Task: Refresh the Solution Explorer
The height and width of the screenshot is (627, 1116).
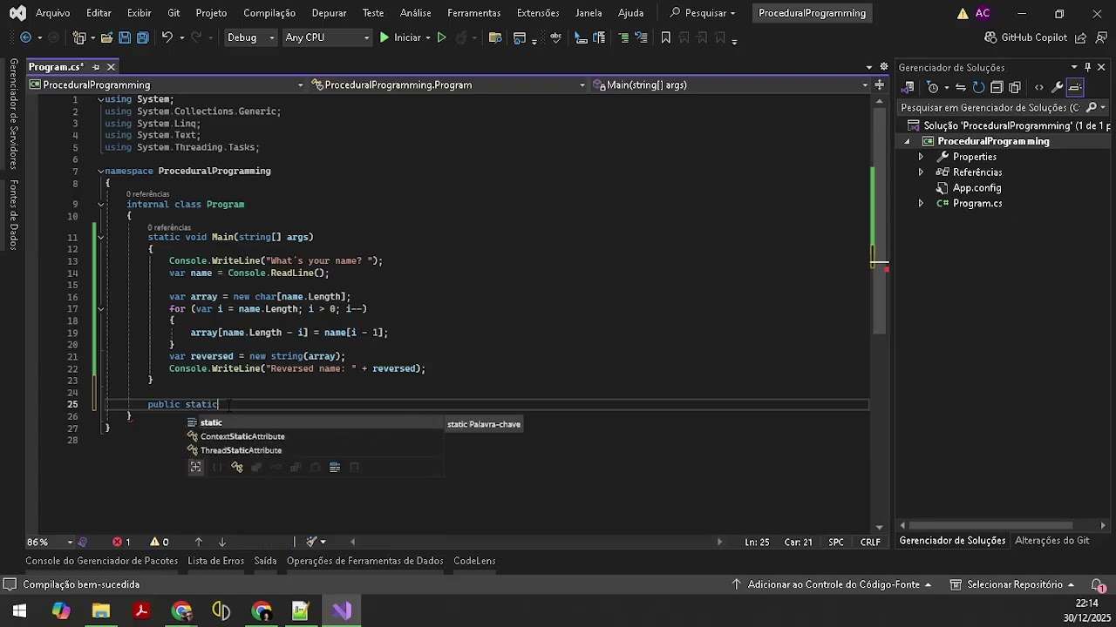Action: 978,87
